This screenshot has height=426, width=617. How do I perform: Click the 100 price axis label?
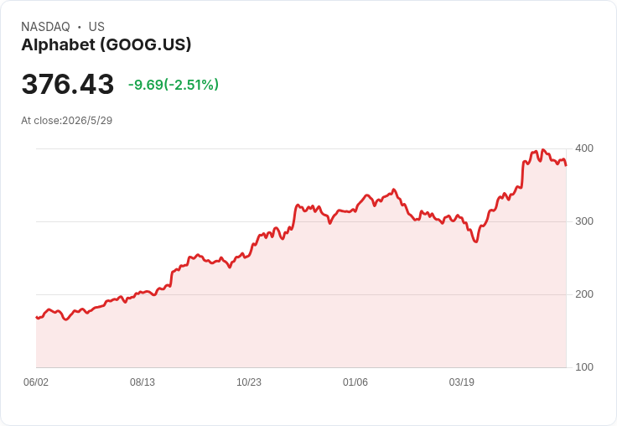coord(584,367)
